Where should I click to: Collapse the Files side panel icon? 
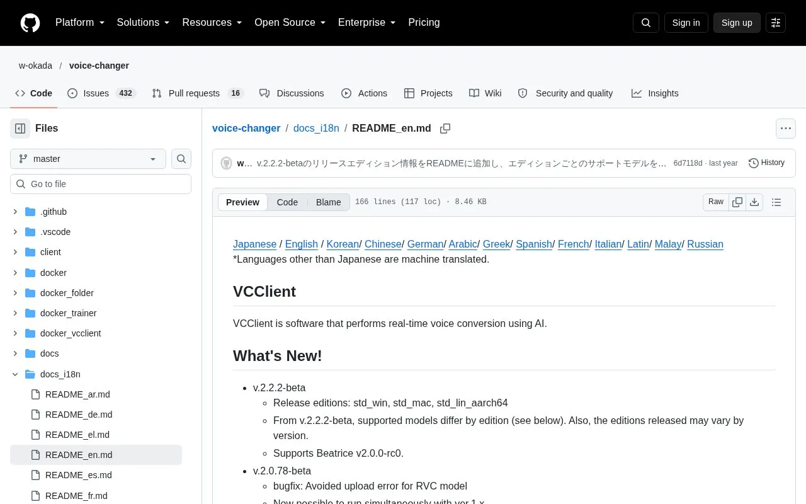click(20, 129)
